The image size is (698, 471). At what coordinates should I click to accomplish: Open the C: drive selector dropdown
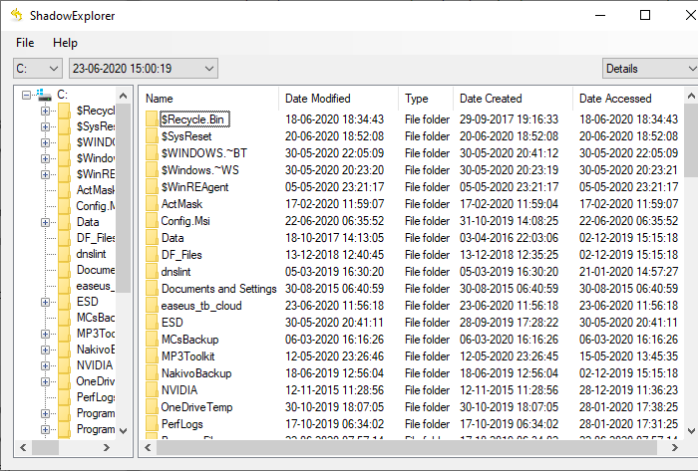(38, 69)
